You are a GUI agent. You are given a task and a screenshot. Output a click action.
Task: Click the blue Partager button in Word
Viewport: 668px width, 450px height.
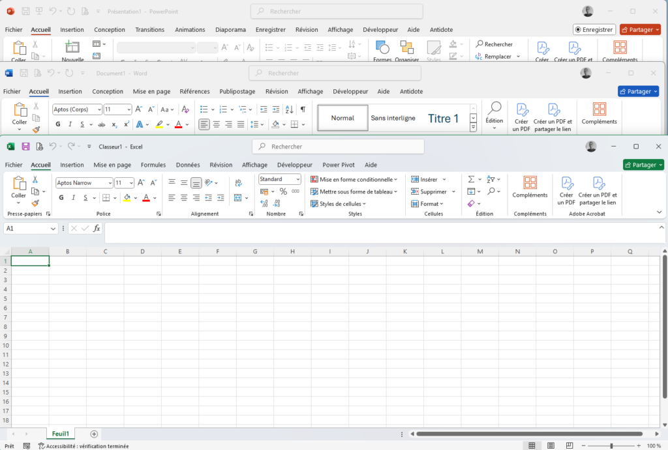coord(638,91)
